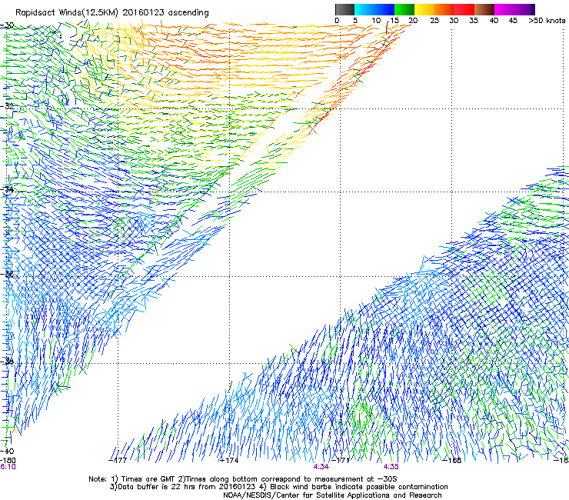Click the '-168' longitude label
Viewport: 569px width, 500px height.
[x=452, y=461]
